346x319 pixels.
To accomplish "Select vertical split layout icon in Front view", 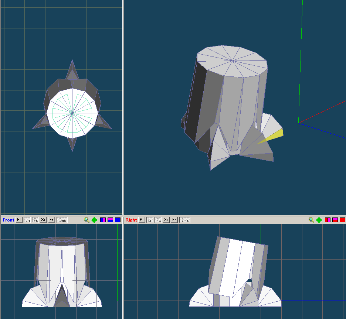I will pos(103,220).
